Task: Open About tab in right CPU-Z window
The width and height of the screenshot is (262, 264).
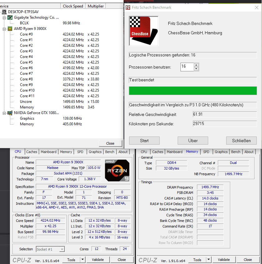Action: (x=249, y=152)
